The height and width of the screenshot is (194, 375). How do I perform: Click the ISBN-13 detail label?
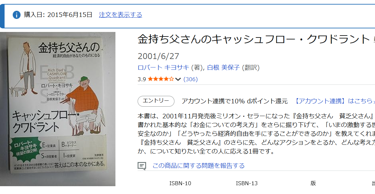click(247, 184)
